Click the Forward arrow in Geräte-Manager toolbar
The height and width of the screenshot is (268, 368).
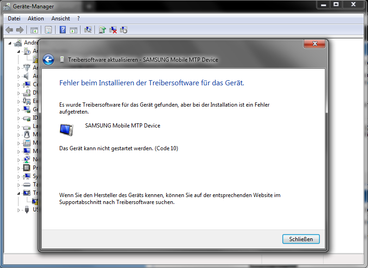point(20,30)
